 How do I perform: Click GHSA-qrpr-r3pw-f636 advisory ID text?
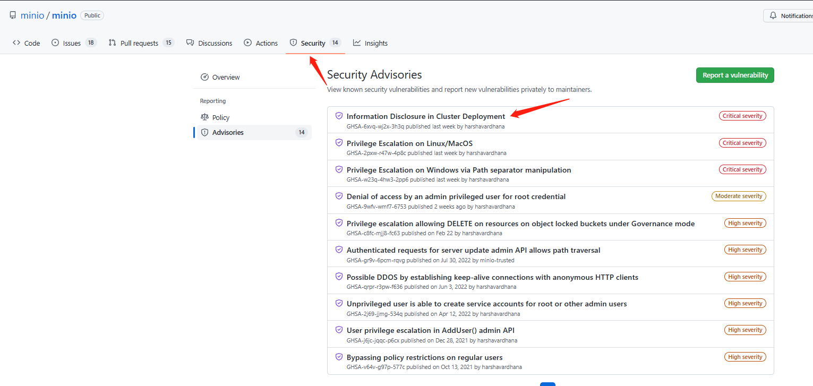pyautogui.click(x=374, y=287)
